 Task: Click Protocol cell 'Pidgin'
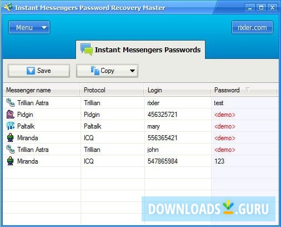coord(92,115)
